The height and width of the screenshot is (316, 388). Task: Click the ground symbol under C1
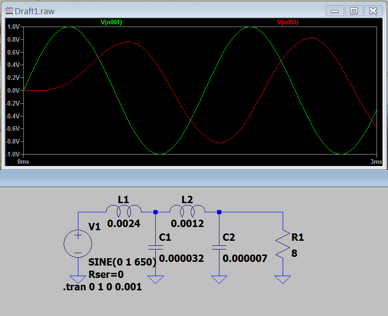[x=156, y=279]
